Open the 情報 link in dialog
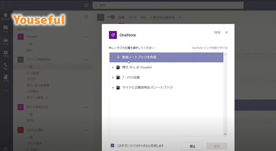This screenshot has width=276, height=151. coord(217,32)
